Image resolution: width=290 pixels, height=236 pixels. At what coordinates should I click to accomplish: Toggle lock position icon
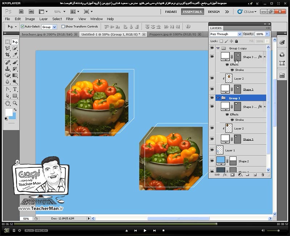click(231, 41)
